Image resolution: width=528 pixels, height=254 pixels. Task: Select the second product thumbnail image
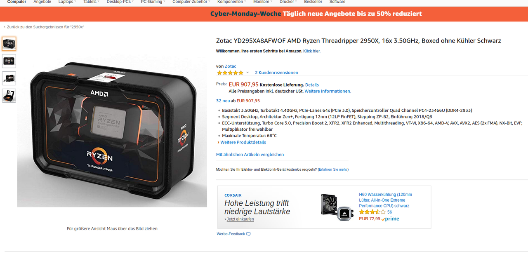coord(9,61)
